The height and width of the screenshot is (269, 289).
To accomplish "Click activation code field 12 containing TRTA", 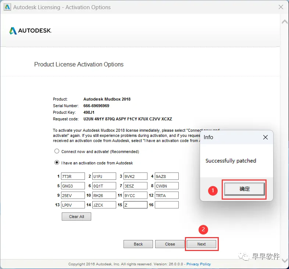I will 167,195.
